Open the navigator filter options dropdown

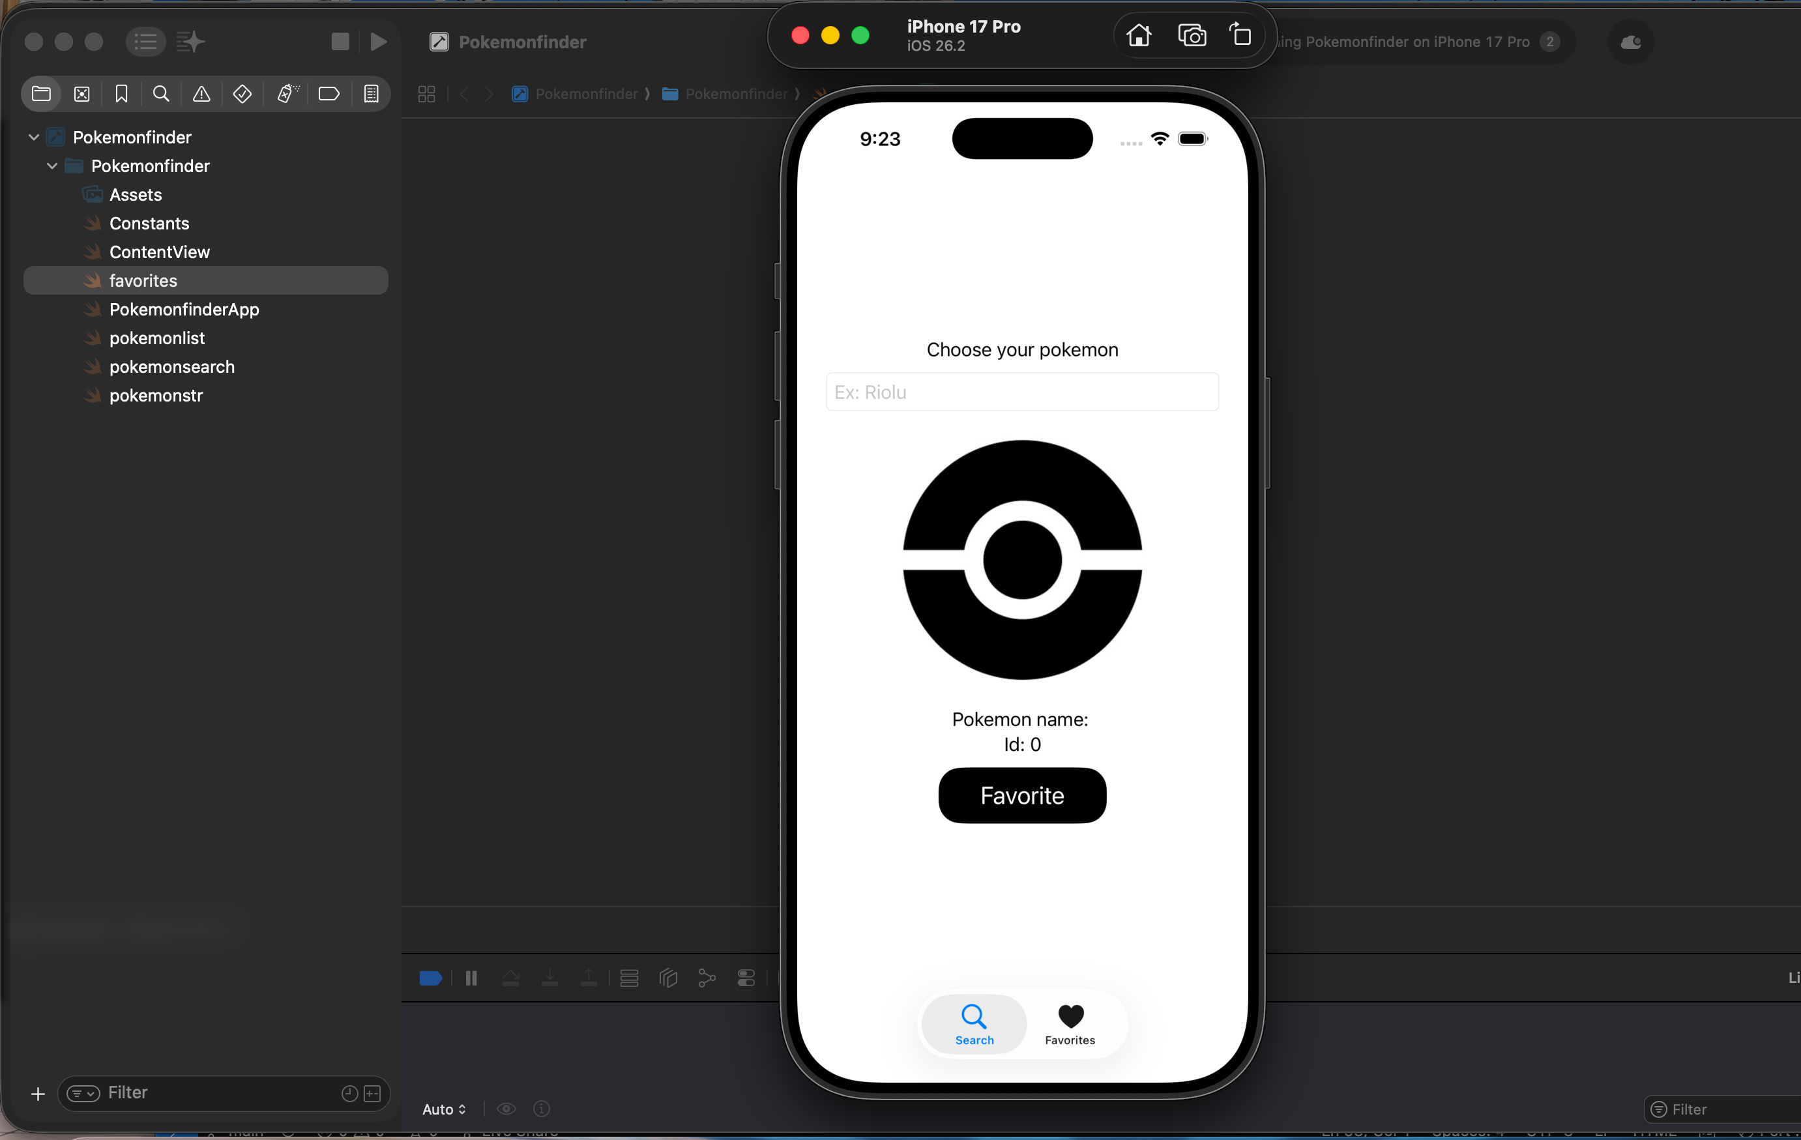click(x=83, y=1094)
